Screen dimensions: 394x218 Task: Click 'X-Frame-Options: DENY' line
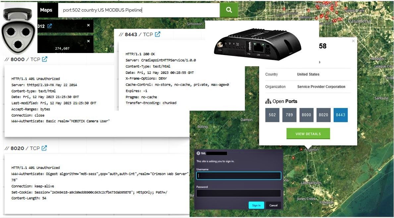click(x=146, y=79)
